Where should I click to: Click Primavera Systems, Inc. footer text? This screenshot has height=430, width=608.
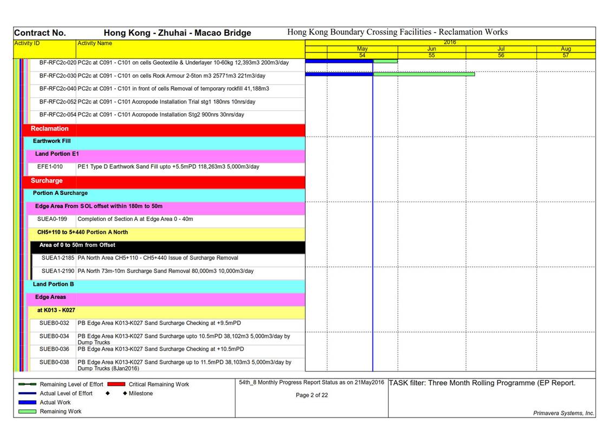pos(564,413)
